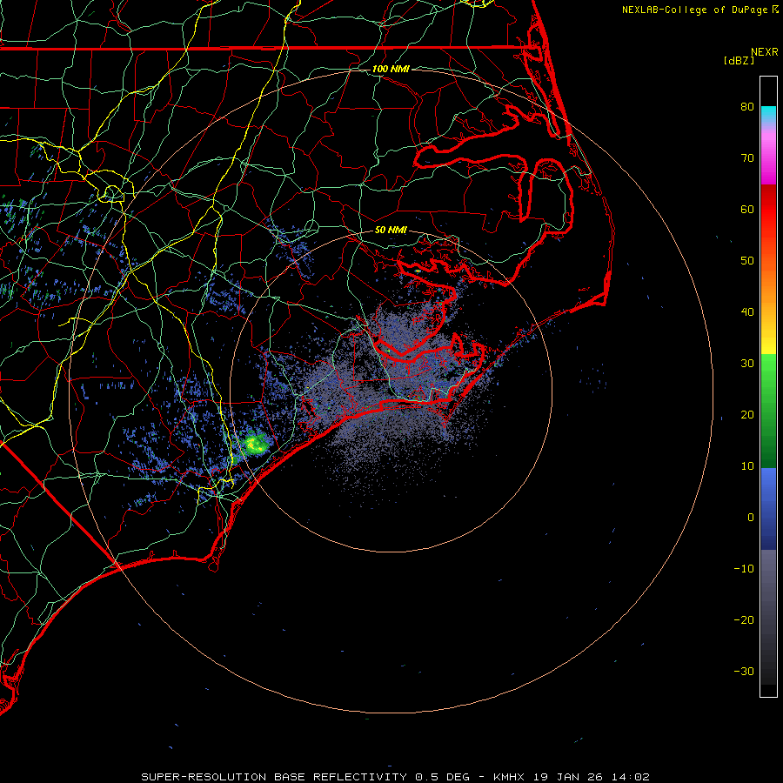Click the bright green-yellow radar echo cell
The image size is (783, 783).
[x=257, y=443]
